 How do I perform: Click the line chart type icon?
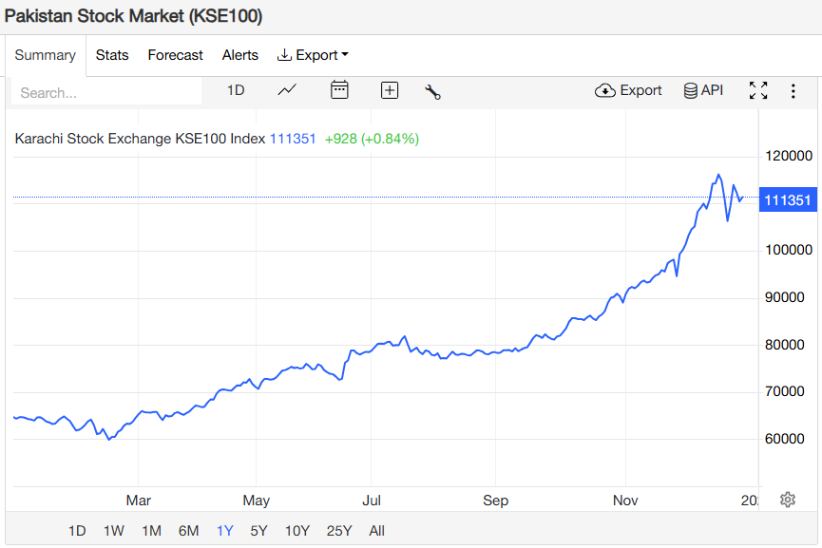287,90
